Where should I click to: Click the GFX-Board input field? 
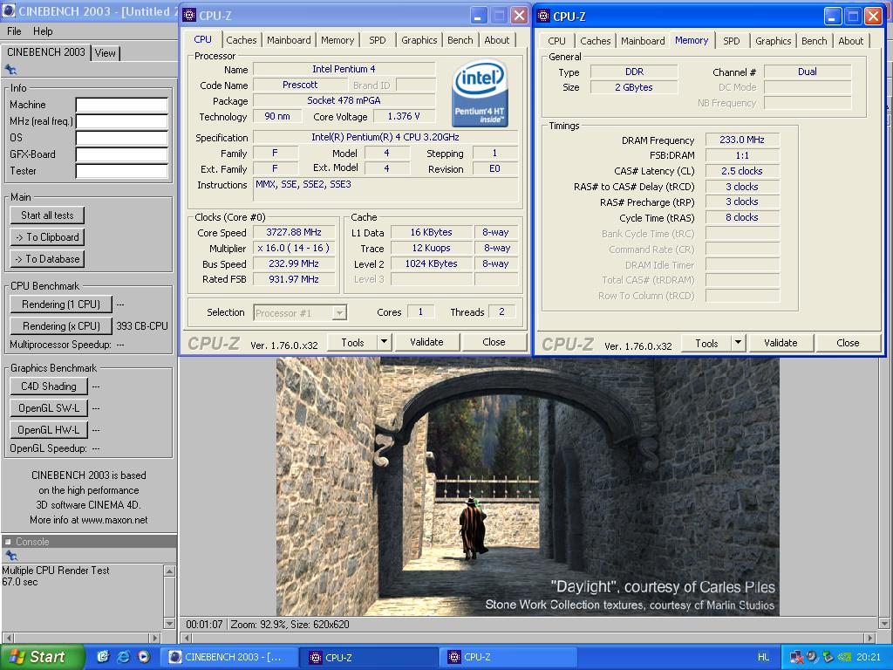[x=122, y=154]
